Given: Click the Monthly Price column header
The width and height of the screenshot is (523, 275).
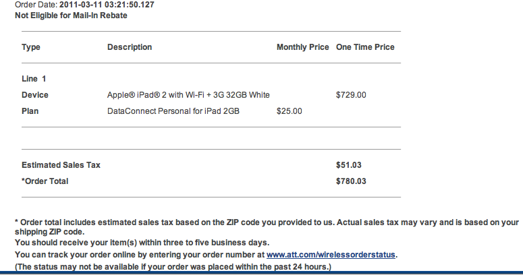Looking at the screenshot, I should tap(302, 47).
